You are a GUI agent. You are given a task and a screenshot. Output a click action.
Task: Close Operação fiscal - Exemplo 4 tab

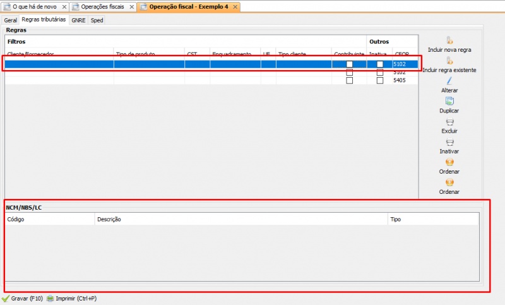[235, 6]
